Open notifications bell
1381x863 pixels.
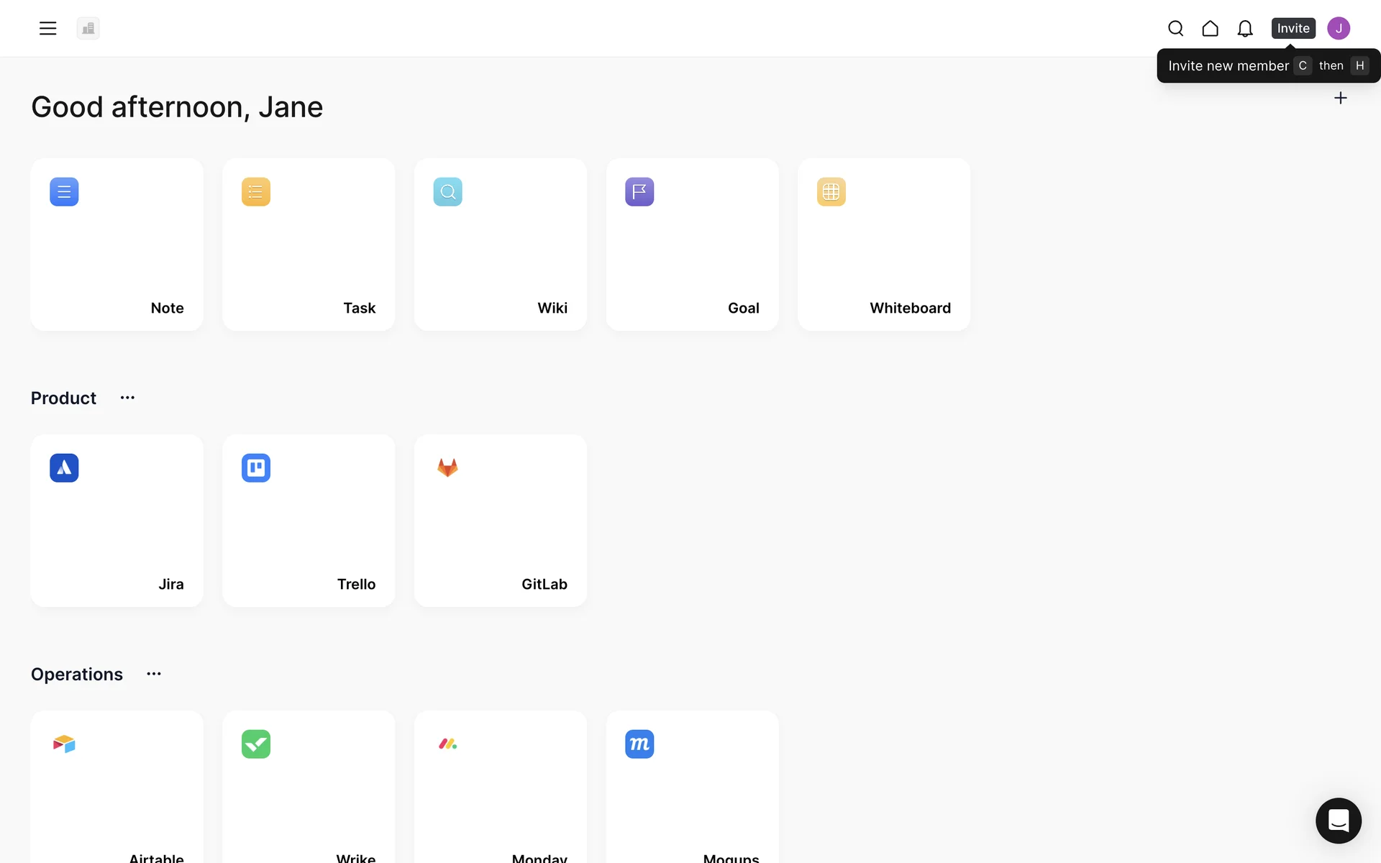point(1244,28)
